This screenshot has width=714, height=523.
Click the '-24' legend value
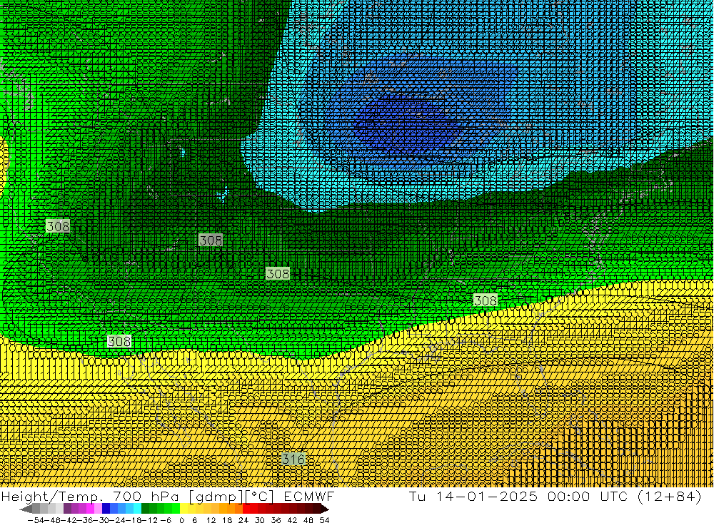118,520
